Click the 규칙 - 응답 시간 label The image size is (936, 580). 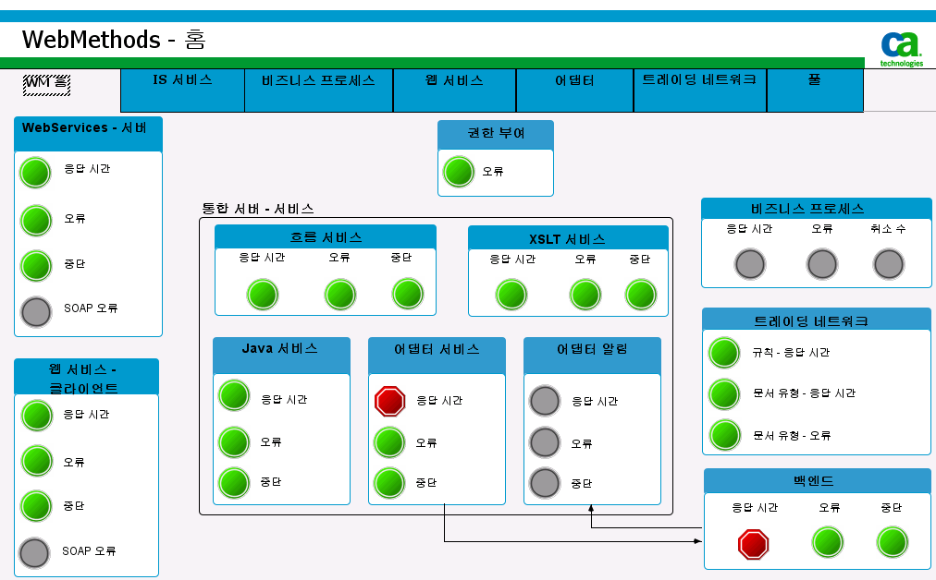[791, 352]
